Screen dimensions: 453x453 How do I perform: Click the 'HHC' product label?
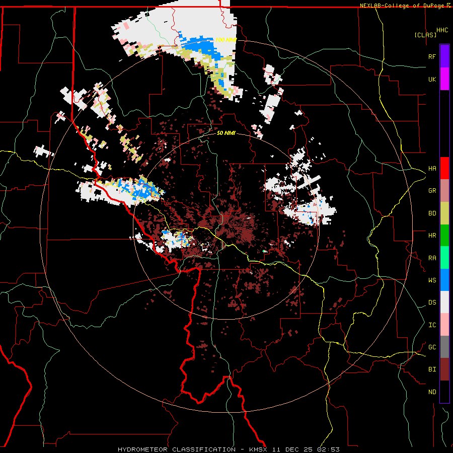tap(442, 30)
